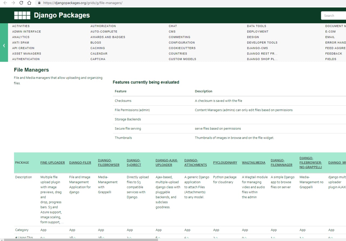Open the COMMENTING category

pos(179,37)
